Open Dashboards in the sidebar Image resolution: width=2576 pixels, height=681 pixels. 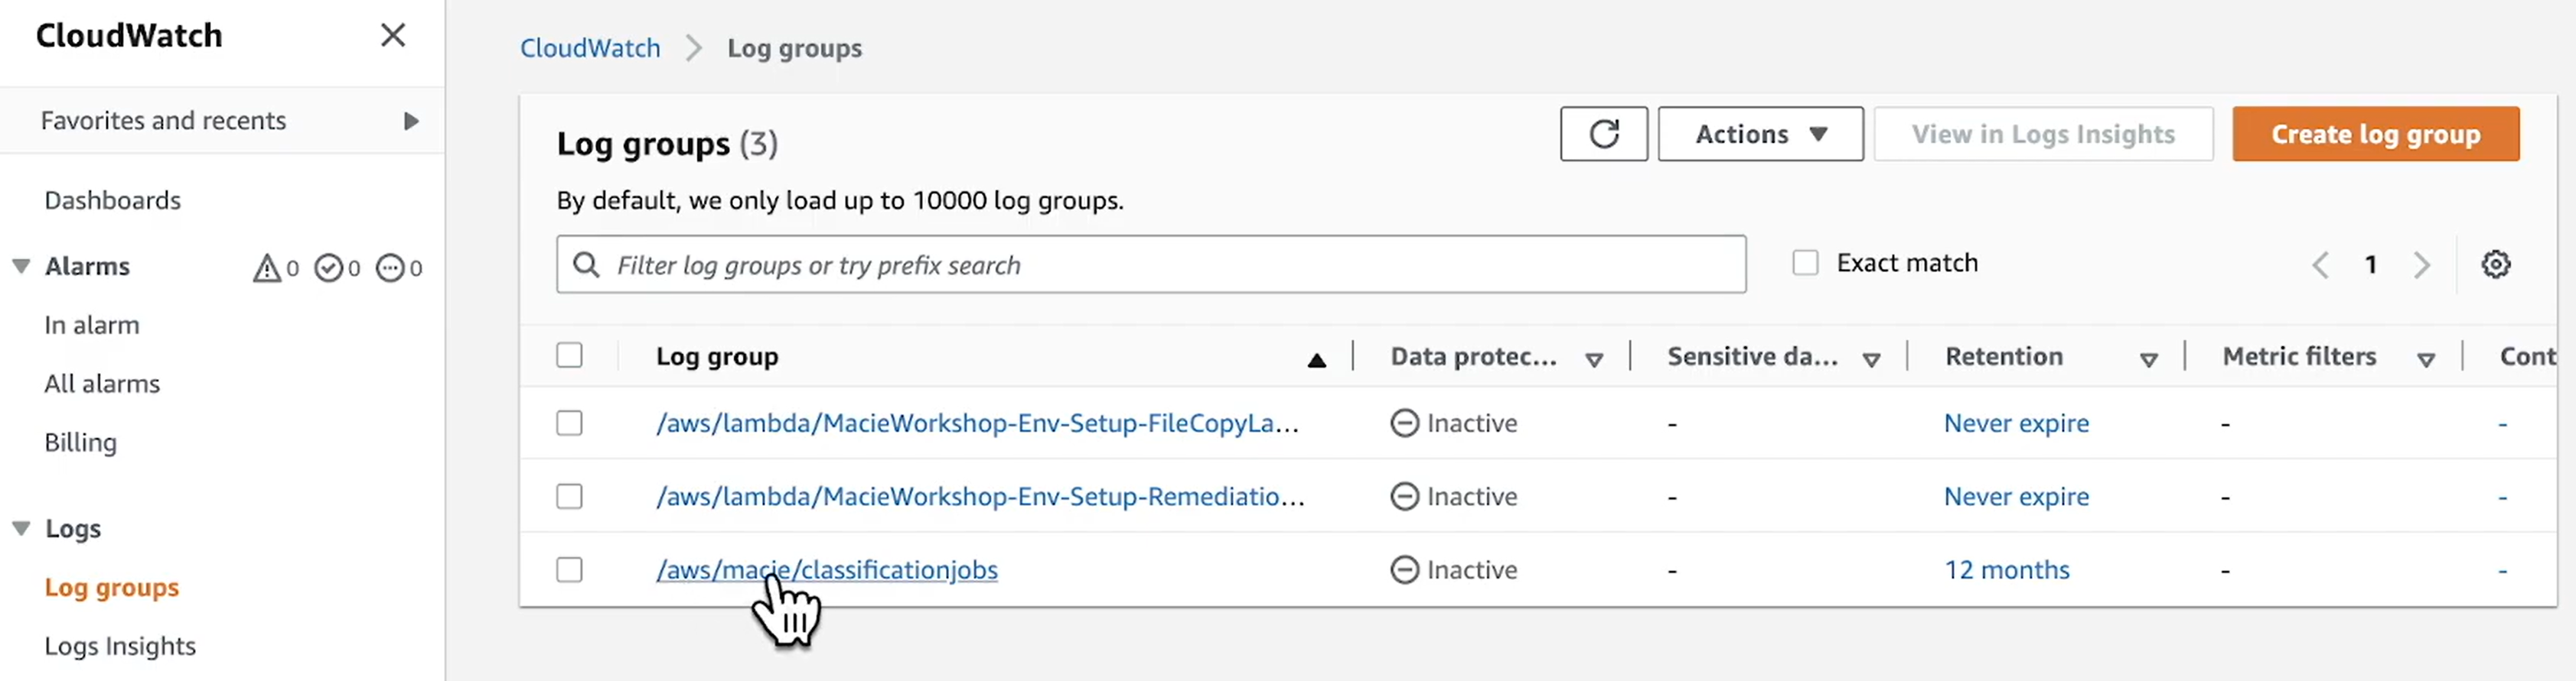pyautogui.click(x=112, y=199)
